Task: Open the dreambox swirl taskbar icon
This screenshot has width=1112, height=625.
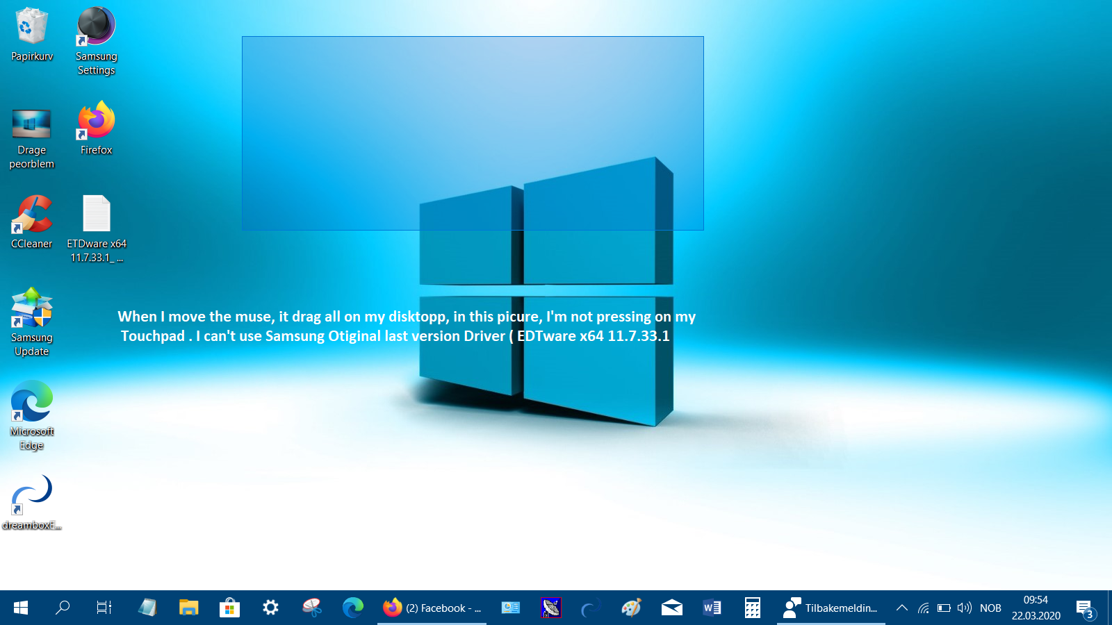Action: (x=591, y=608)
